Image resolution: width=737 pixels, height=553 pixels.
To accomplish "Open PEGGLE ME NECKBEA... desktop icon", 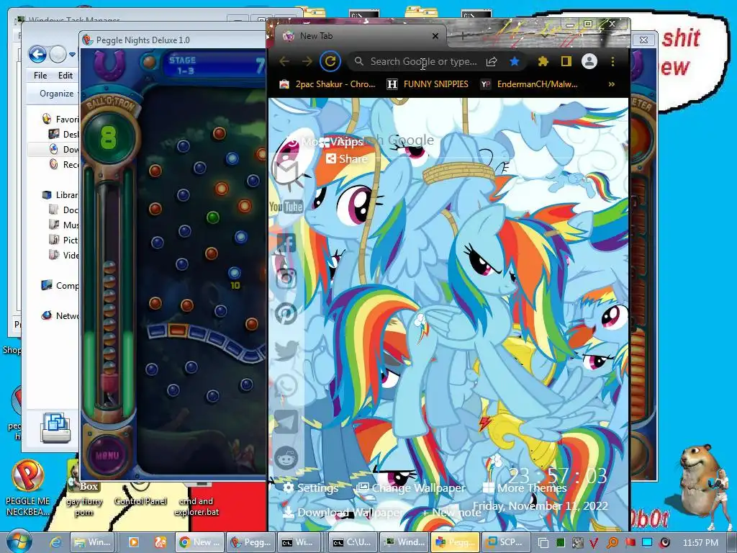I will [x=28, y=487].
